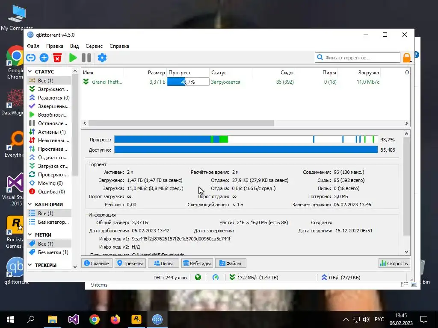The image size is (438, 328).
Task: Collapse the ТРЕКЕРЫ section in sidebar
Action: coord(30,265)
